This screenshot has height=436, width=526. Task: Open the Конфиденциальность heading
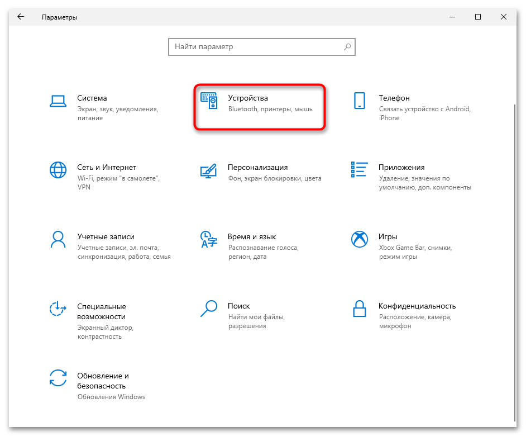(417, 306)
